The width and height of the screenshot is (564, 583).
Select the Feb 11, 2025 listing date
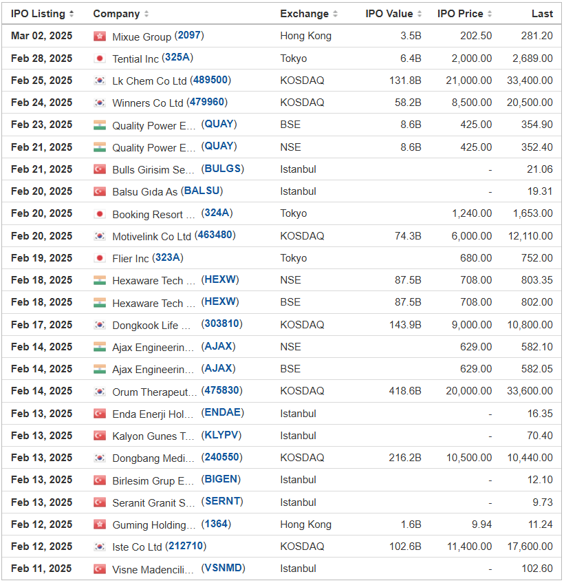tap(41, 569)
